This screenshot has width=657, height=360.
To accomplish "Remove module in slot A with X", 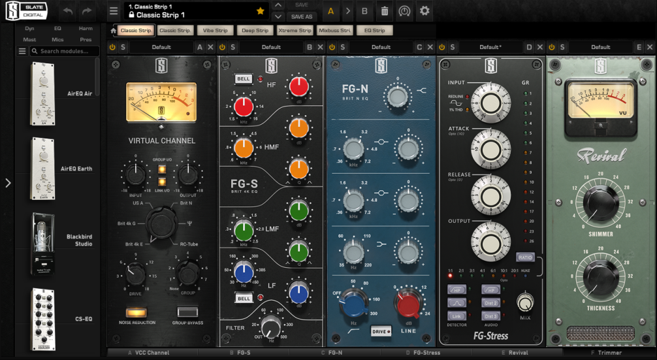I will (210, 47).
